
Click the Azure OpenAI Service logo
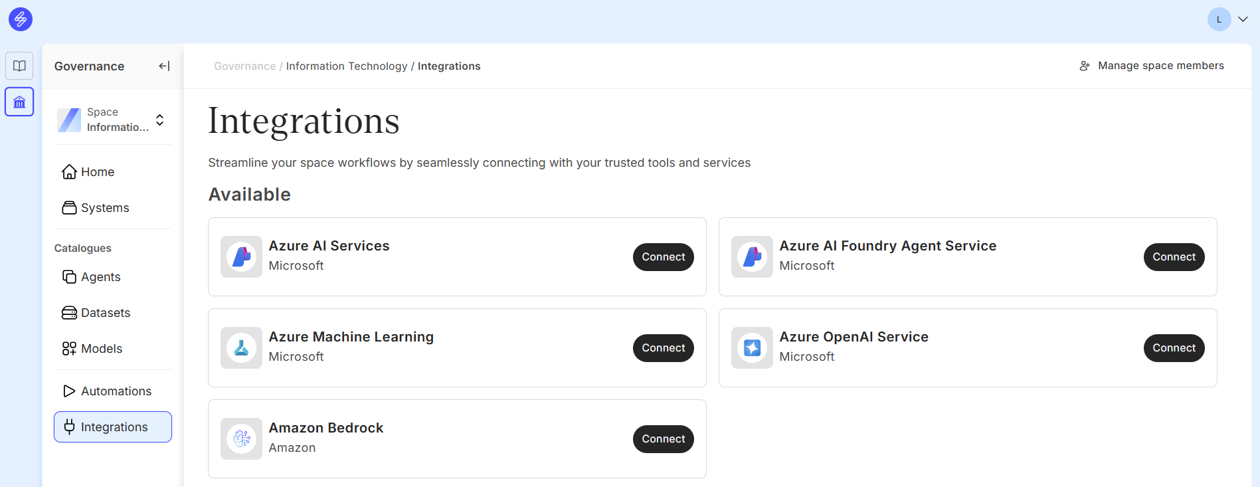pos(752,347)
